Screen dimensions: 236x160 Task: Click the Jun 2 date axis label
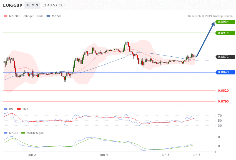[32, 155]
